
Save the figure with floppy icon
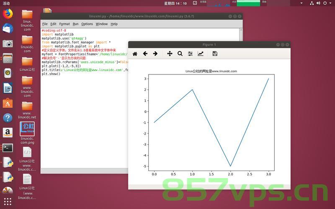(215, 54)
